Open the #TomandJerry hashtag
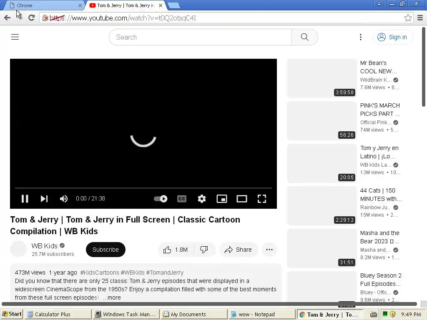 click(x=165, y=272)
